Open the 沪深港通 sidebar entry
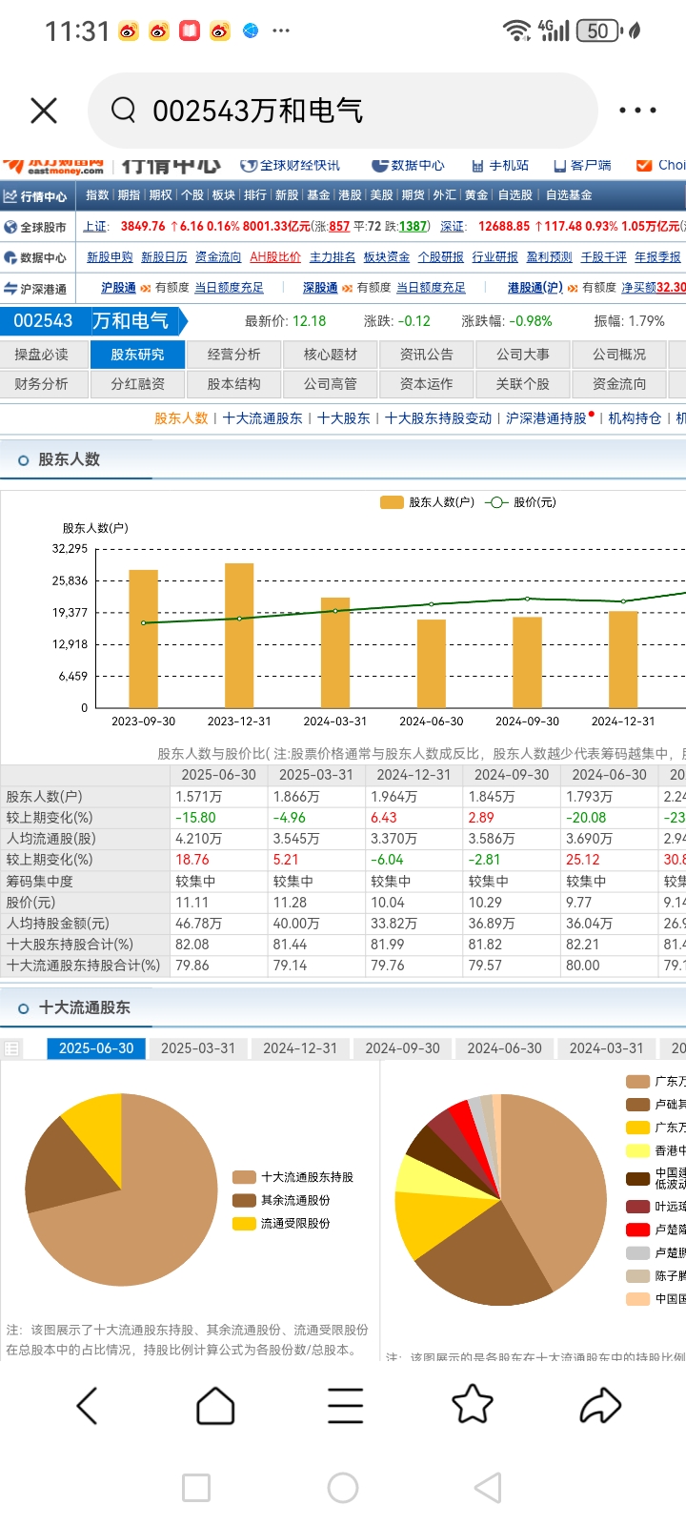Screen dimensions: 686x1525 pos(35,288)
